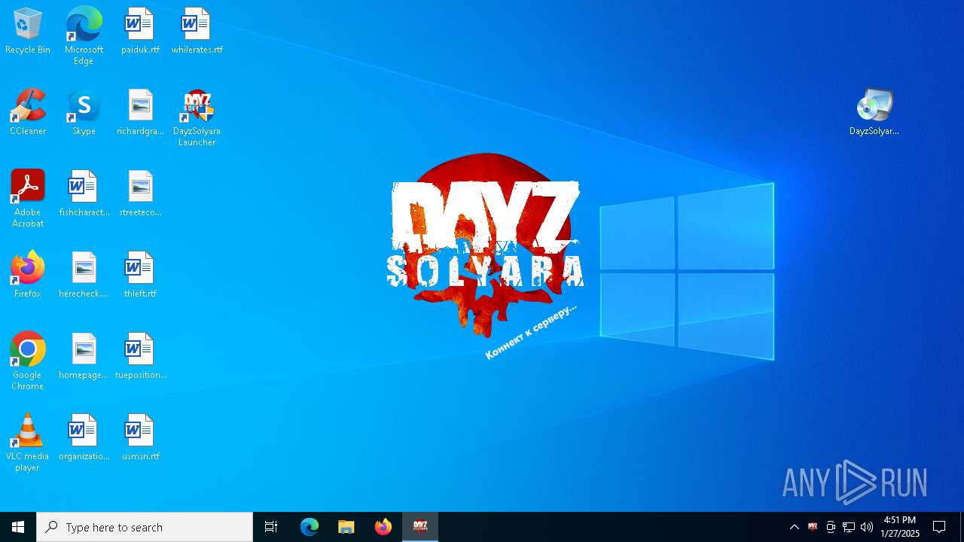Show hidden system tray icons

pos(794,527)
